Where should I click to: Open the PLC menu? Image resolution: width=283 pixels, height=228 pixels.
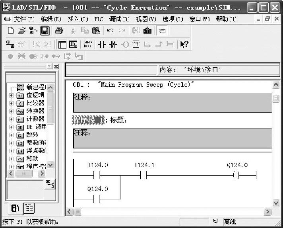coord(99,19)
